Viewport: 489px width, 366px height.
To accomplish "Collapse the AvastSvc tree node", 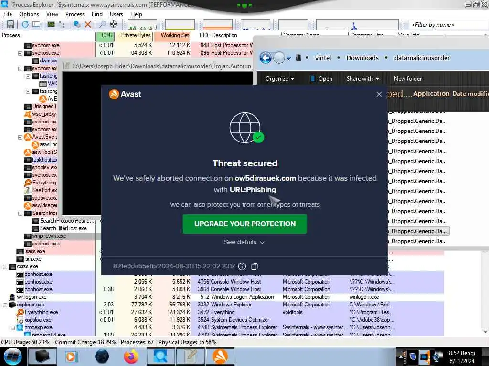I will (20, 137).
